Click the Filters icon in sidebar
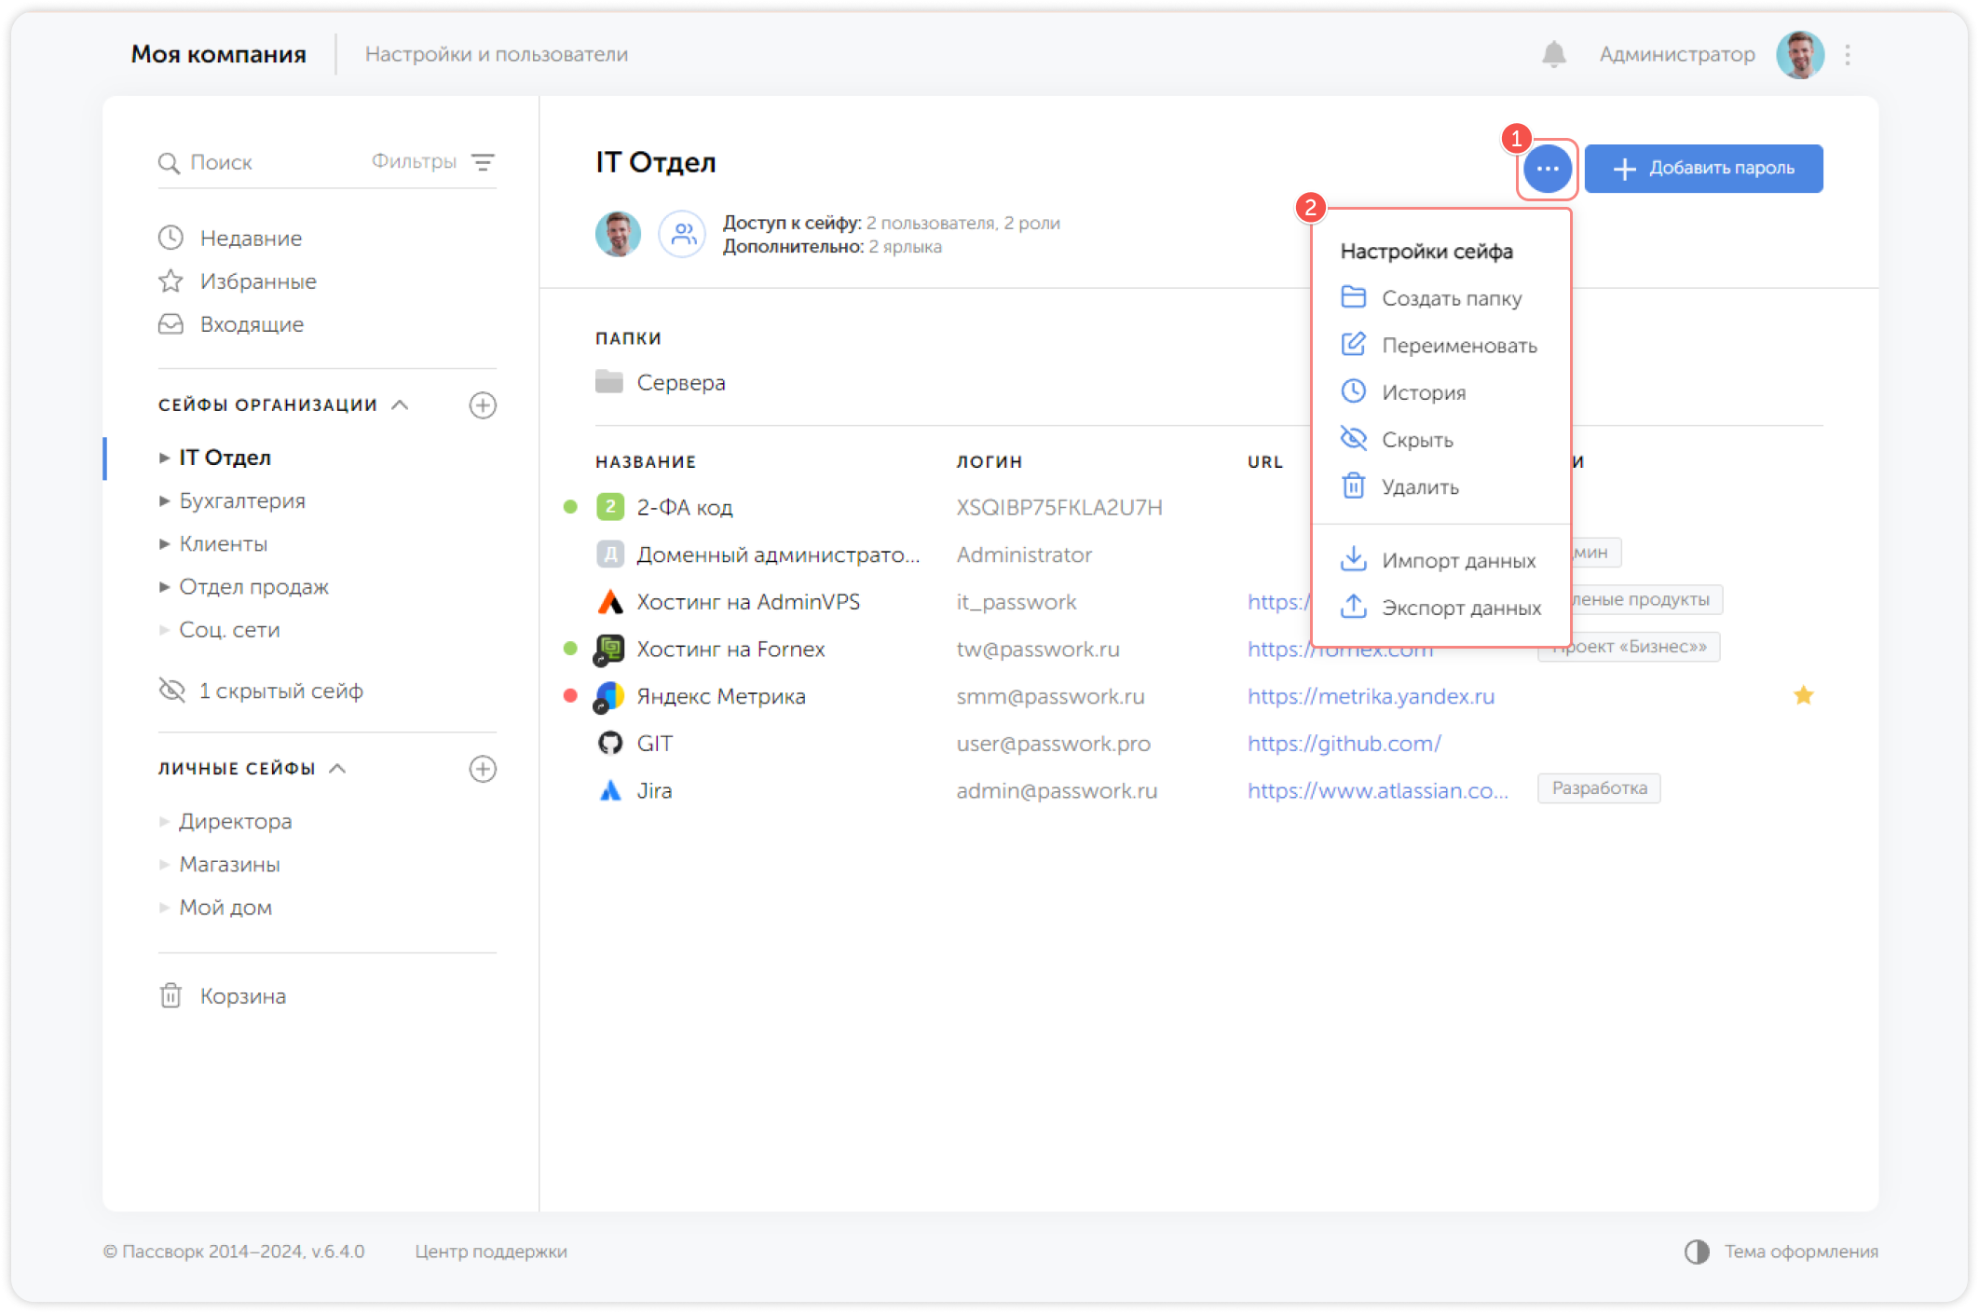Screen dimensions: 1979x1314 (x=483, y=162)
